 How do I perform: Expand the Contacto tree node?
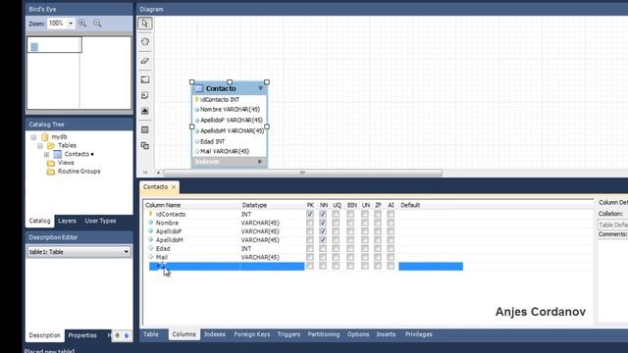pyautogui.click(x=46, y=155)
